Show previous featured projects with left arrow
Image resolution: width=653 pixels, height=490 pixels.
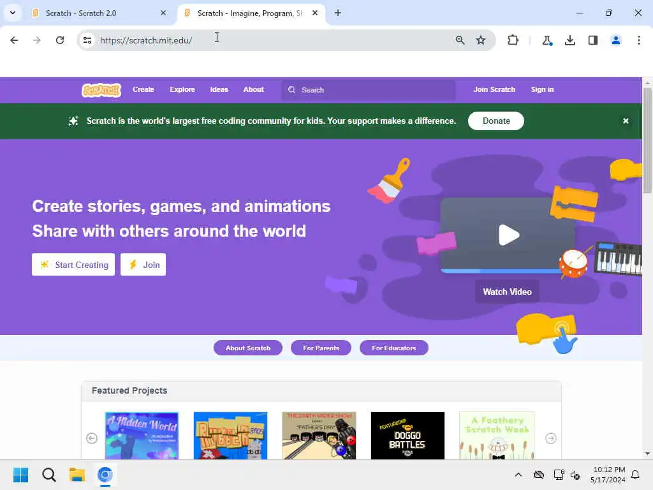coord(92,438)
